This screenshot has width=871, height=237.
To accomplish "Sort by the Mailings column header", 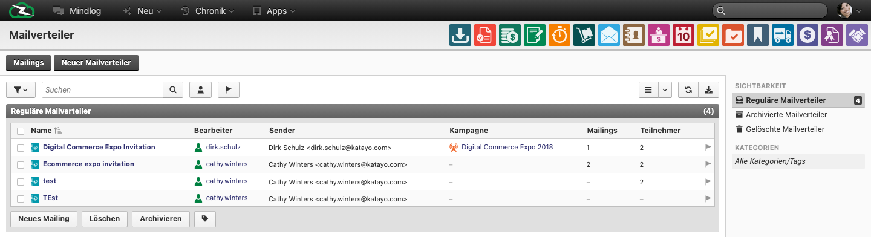I will tap(602, 130).
